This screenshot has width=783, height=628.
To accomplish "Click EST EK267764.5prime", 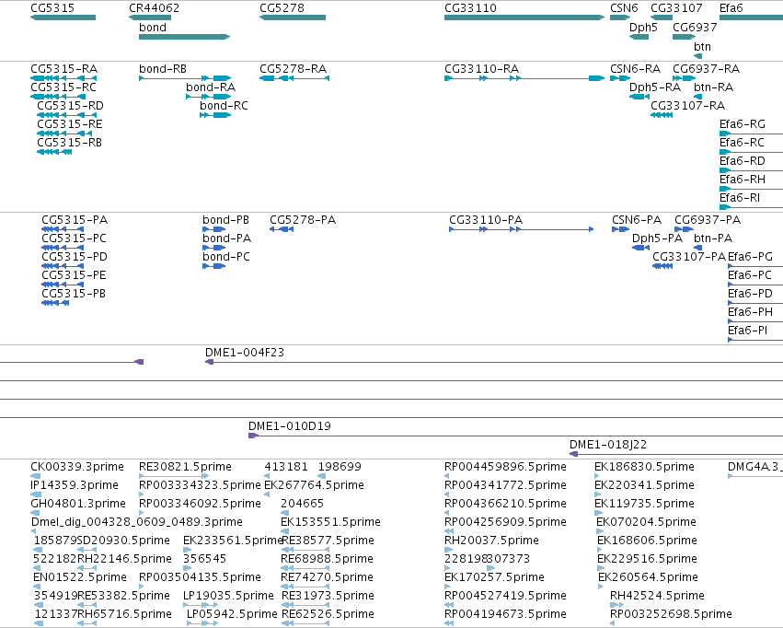I will (x=314, y=485).
